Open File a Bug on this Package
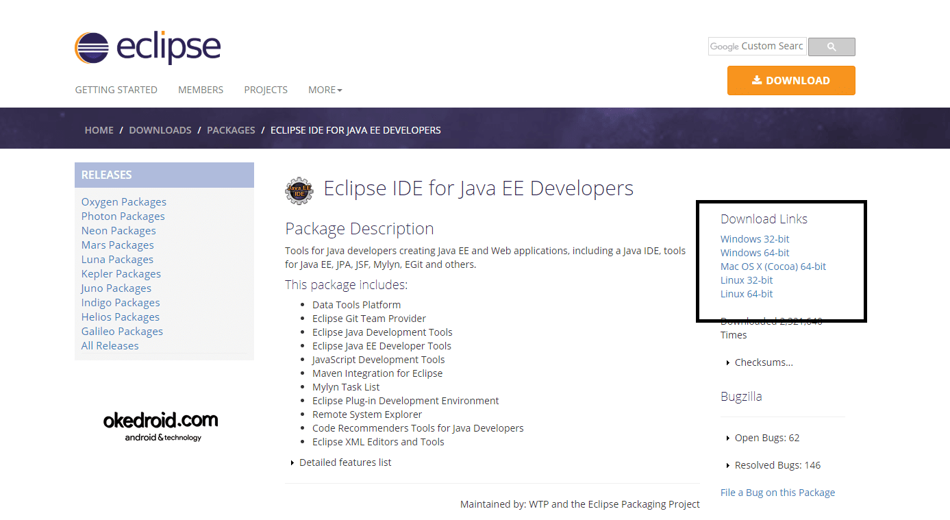Viewport: 950px width, 520px height. pyautogui.click(x=778, y=493)
